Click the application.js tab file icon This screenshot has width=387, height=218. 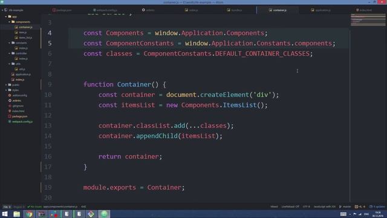point(313,10)
